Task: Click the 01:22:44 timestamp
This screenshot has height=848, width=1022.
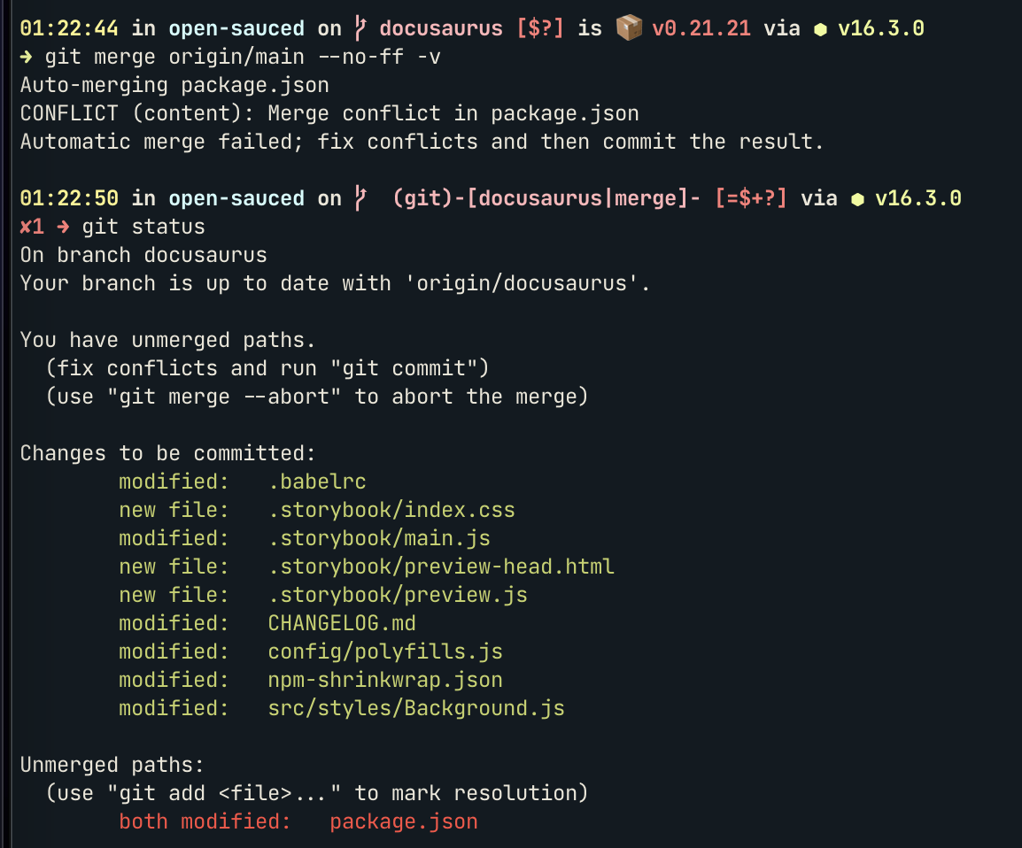Action: point(70,28)
